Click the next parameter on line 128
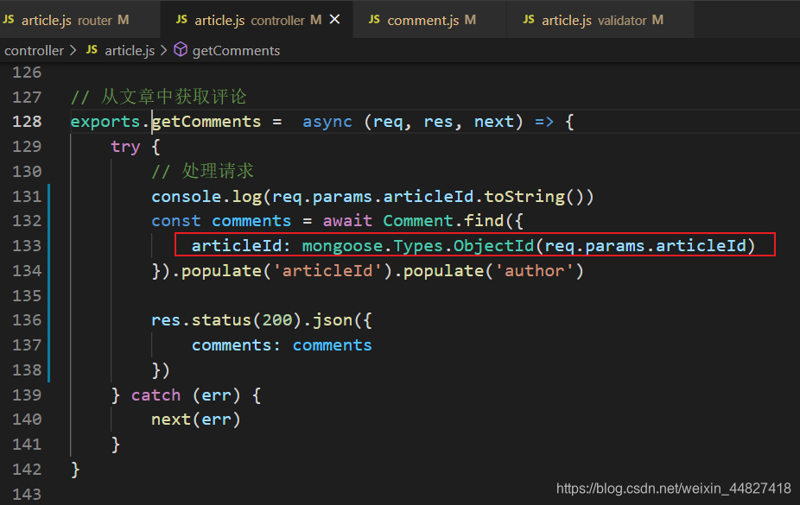The image size is (800, 505). [493, 121]
